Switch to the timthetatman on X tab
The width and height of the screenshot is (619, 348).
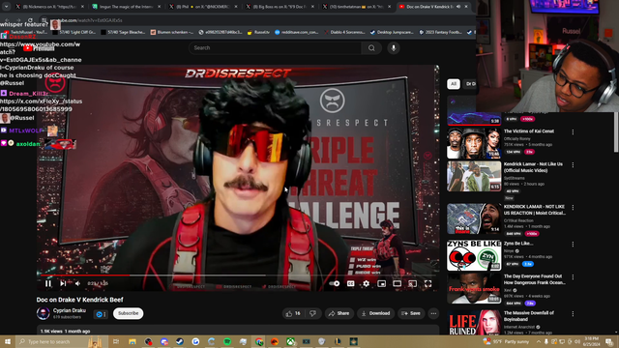[357, 7]
